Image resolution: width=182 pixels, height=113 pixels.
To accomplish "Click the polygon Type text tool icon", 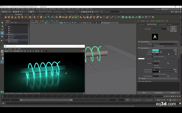I will tap(37, 17).
